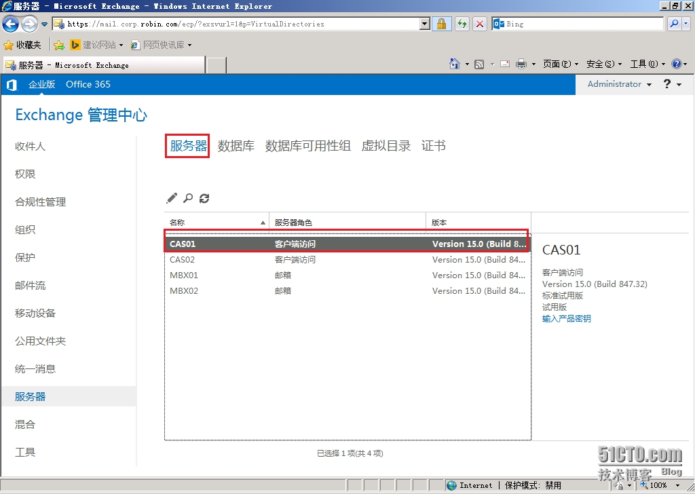The height and width of the screenshot is (494, 695).
Task: Switch to the 数据库 tab
Action: [x=236, y=146]
